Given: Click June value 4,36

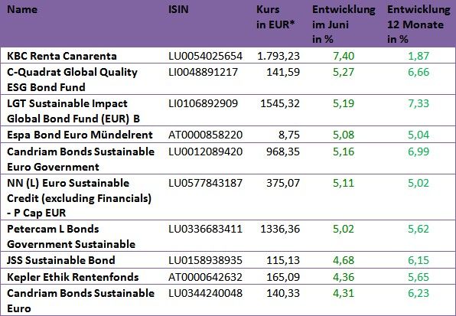Looking at the screenshot, I should [x=344, y=277].
